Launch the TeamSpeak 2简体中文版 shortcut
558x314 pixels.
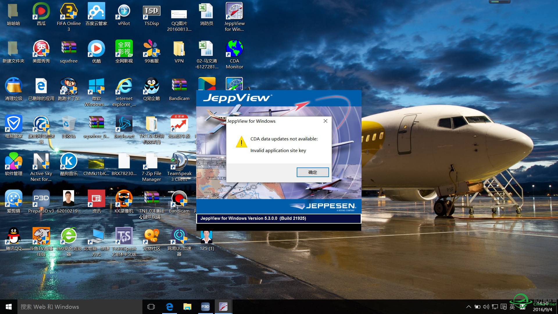(x=124, y=242)
